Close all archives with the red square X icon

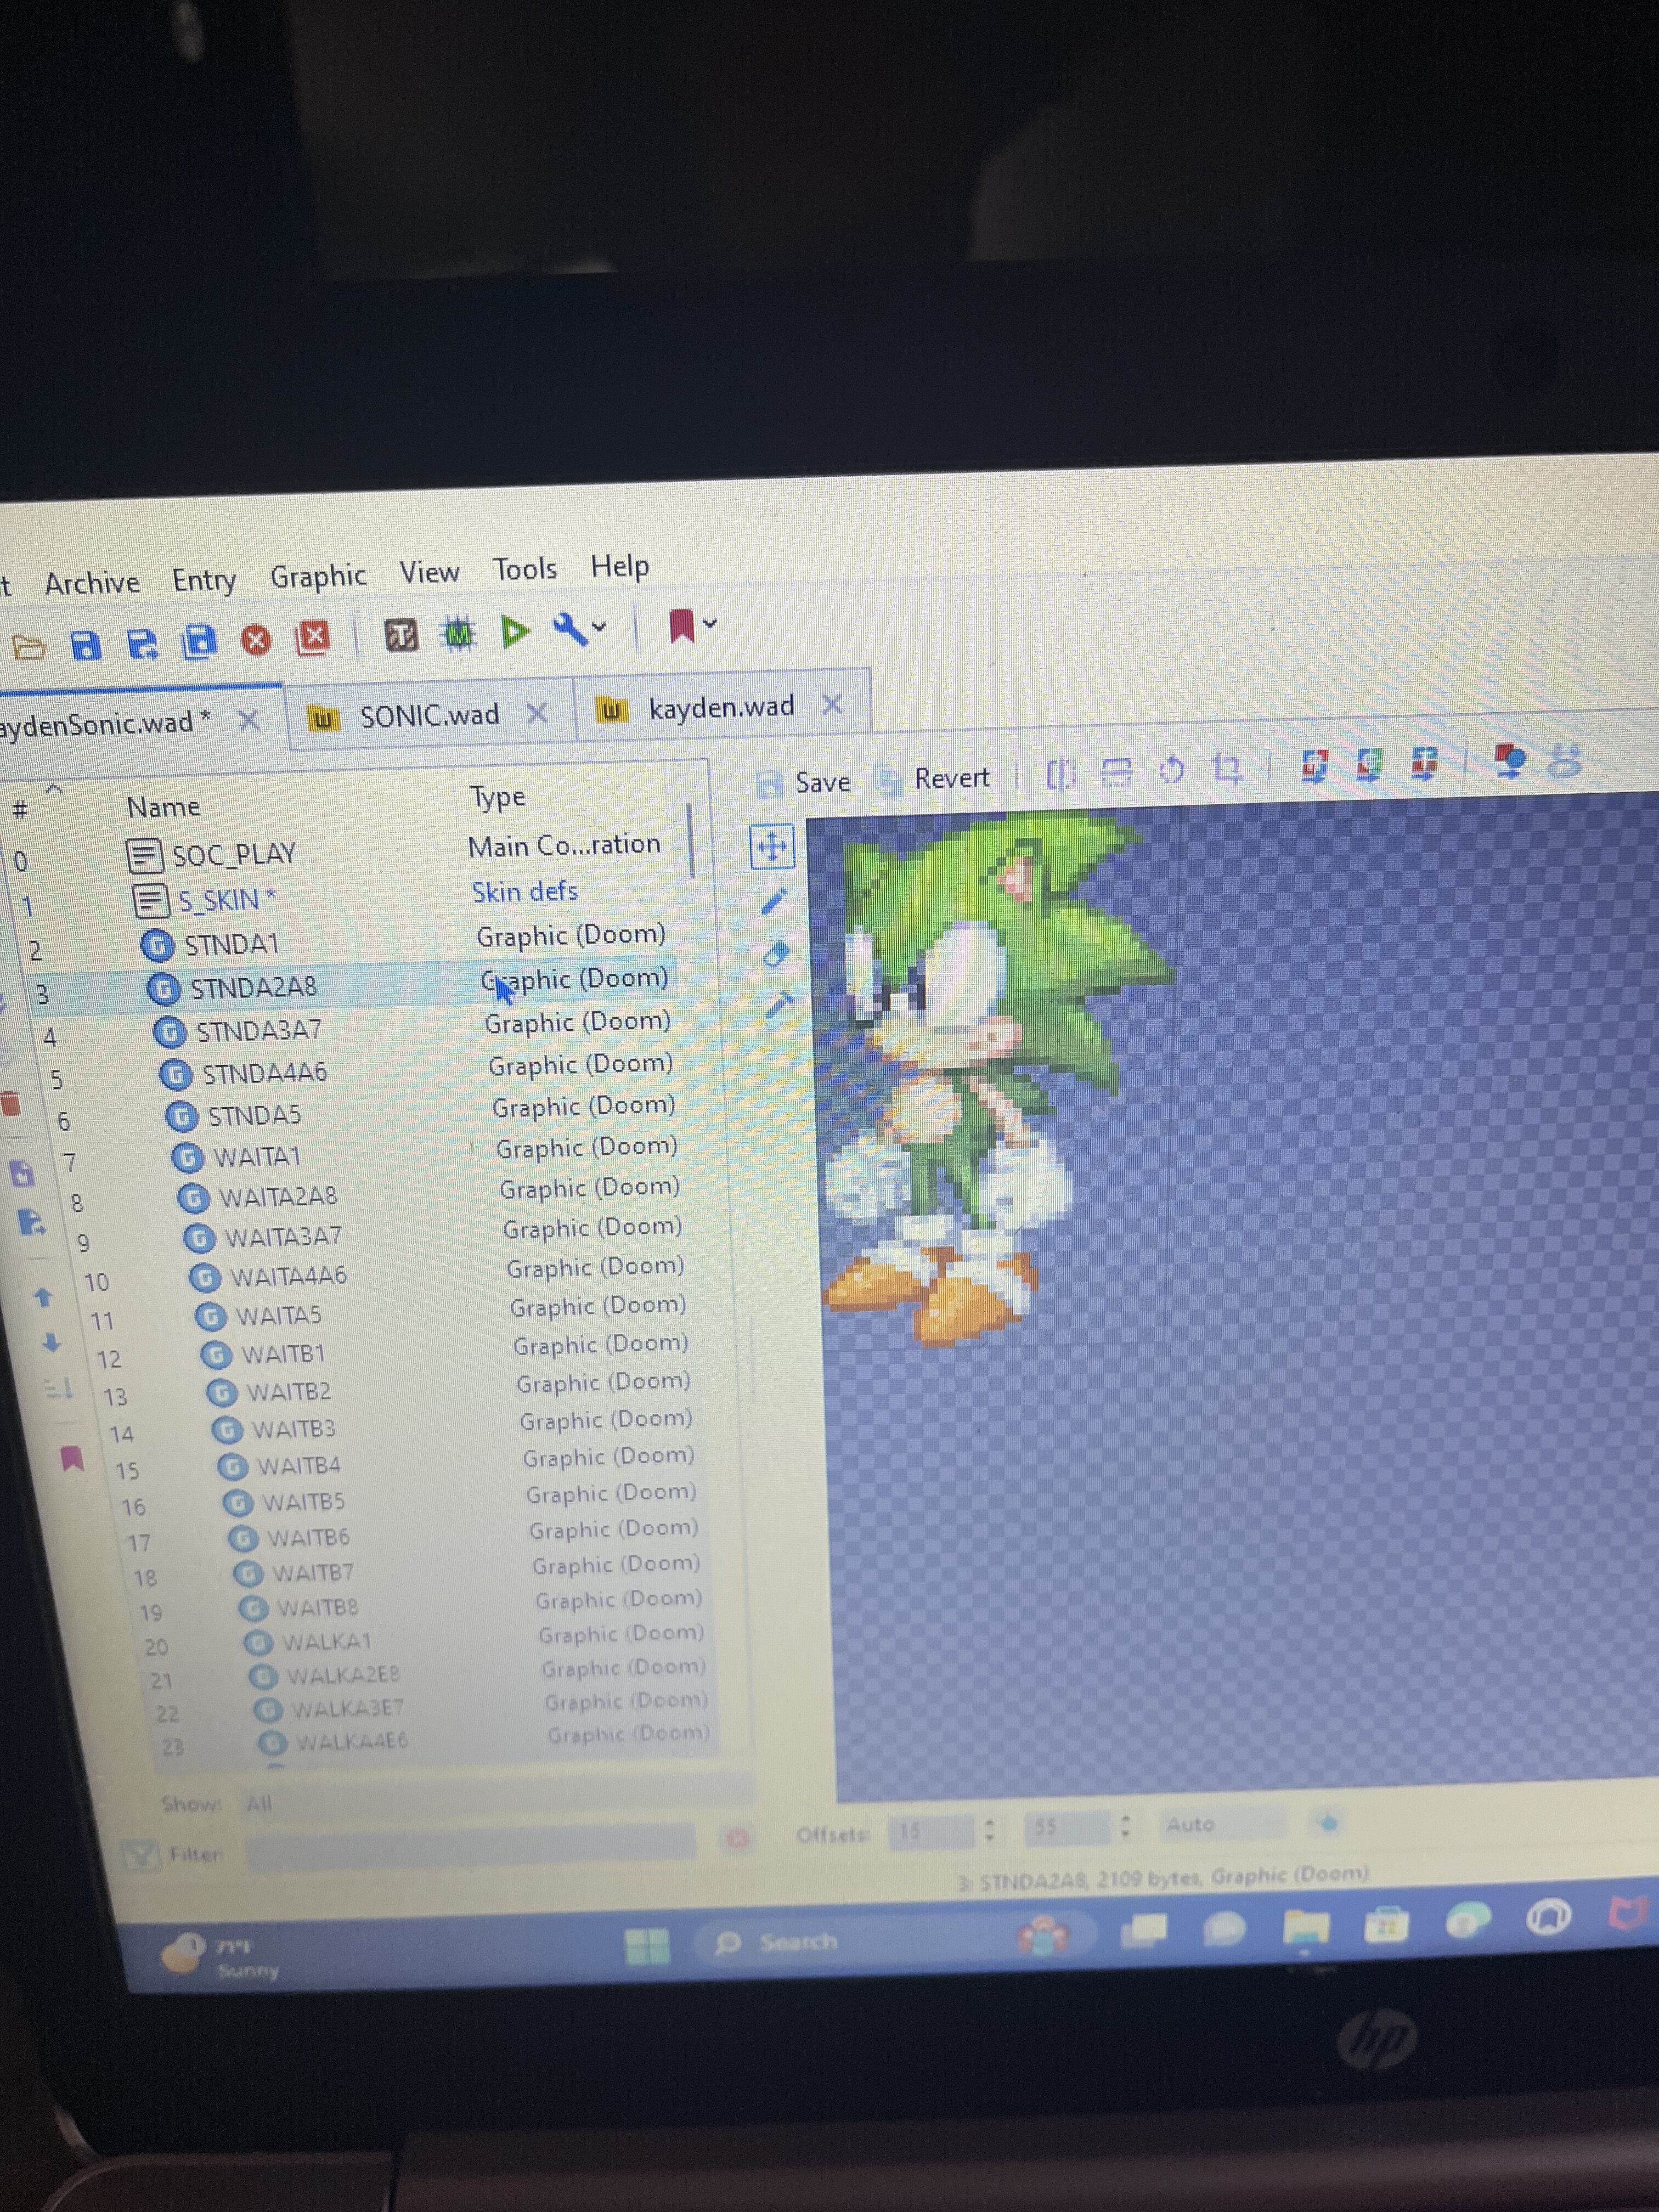(313, 637)
